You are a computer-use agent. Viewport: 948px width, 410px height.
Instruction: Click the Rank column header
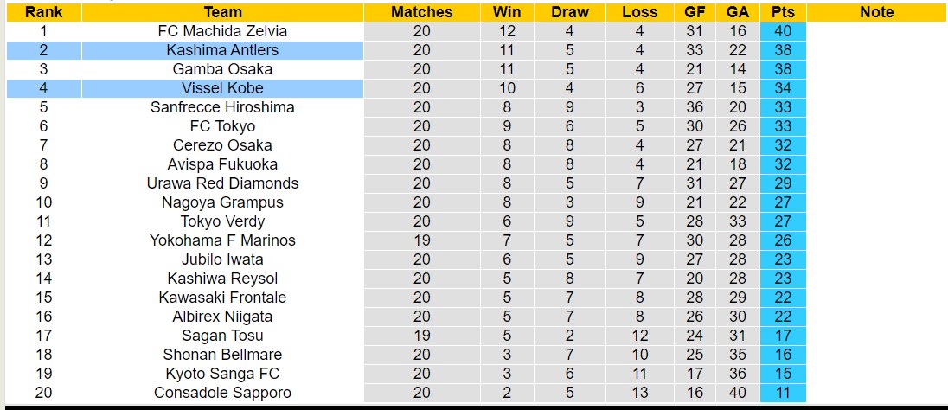tap(43, 12)
